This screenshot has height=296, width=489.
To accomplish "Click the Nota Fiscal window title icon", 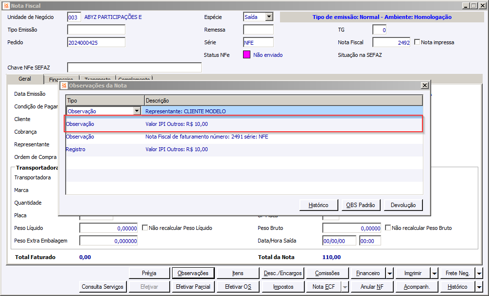I will [x=6, y=6].
